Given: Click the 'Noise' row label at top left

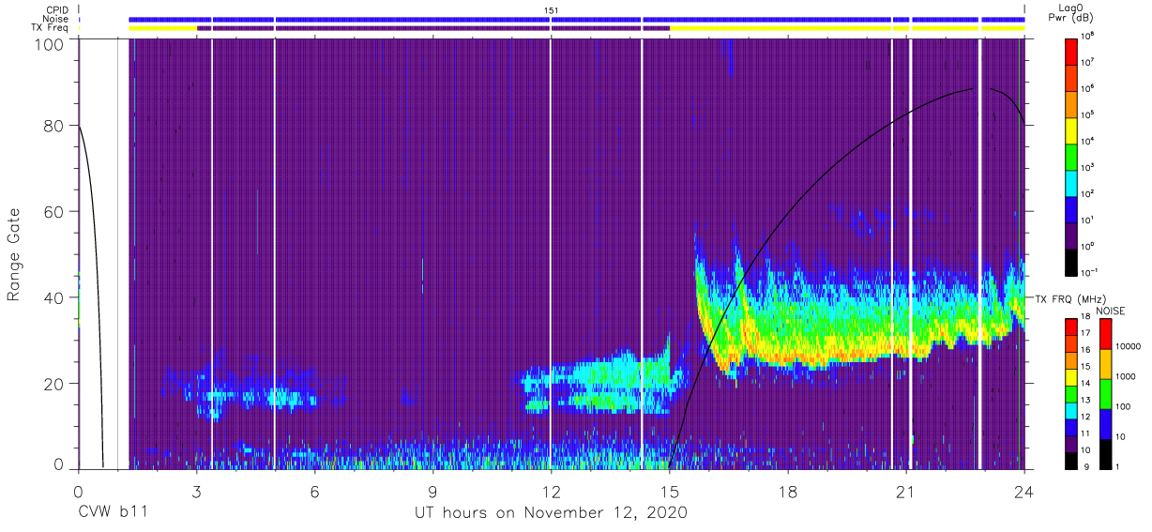Looking at the screenshot, I should click(x=53, y=19).
